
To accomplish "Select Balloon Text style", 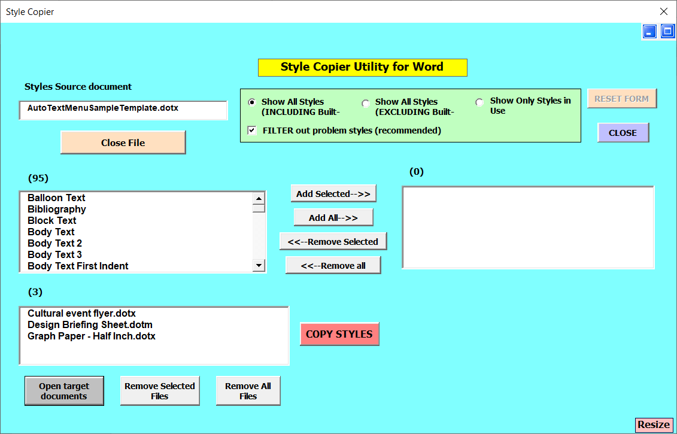I will click(136, 198).
